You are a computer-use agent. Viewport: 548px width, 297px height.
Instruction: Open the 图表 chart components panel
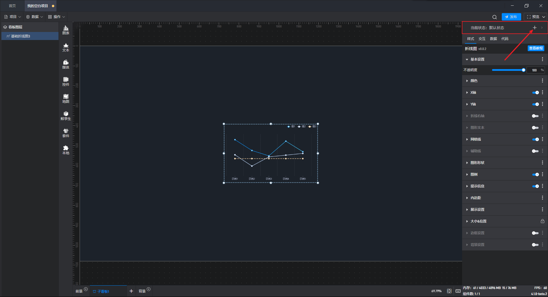(66, 30)
